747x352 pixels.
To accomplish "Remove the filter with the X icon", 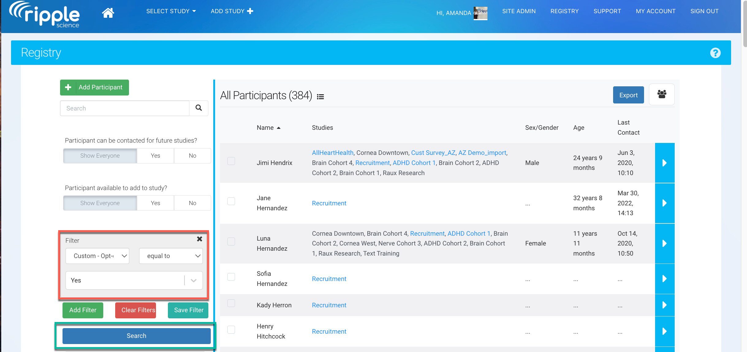I will 199,239.
